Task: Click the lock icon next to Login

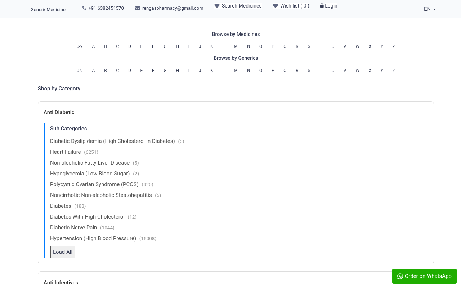Action: (322, 6)
